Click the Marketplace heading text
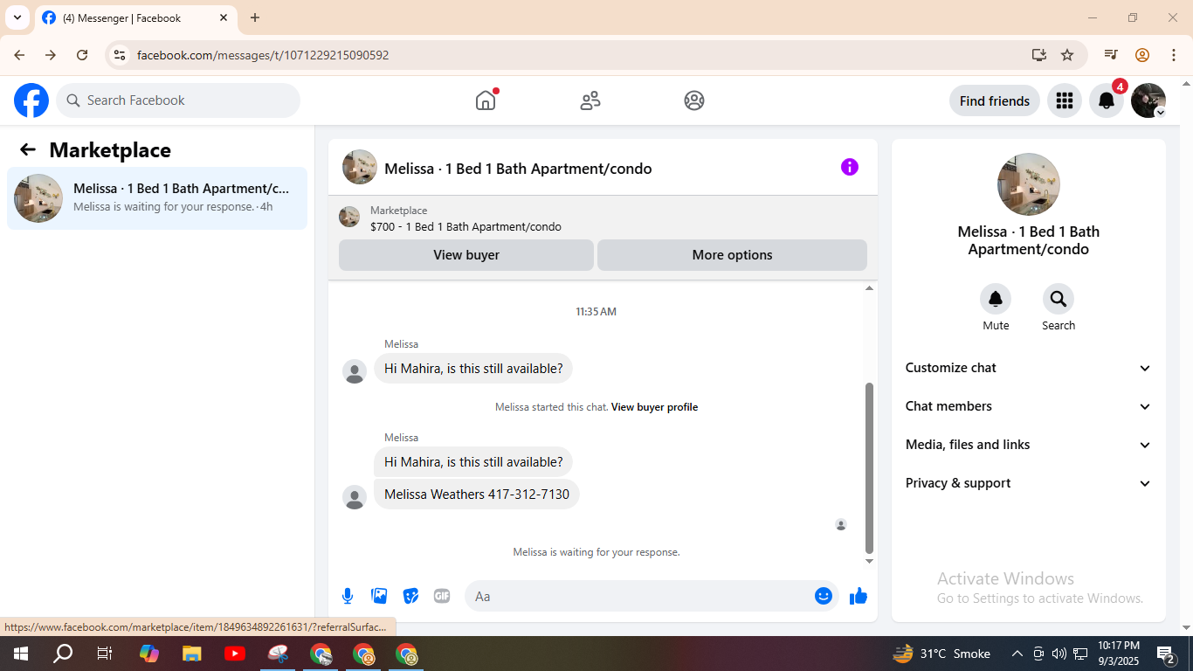The image size is (1193, 671). pyautogui.click(x=110, y=150)
